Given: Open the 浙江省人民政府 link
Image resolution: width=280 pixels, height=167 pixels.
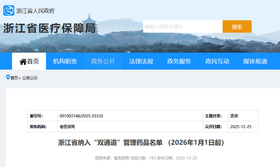Looking at the screenshot, I should 35,11.
